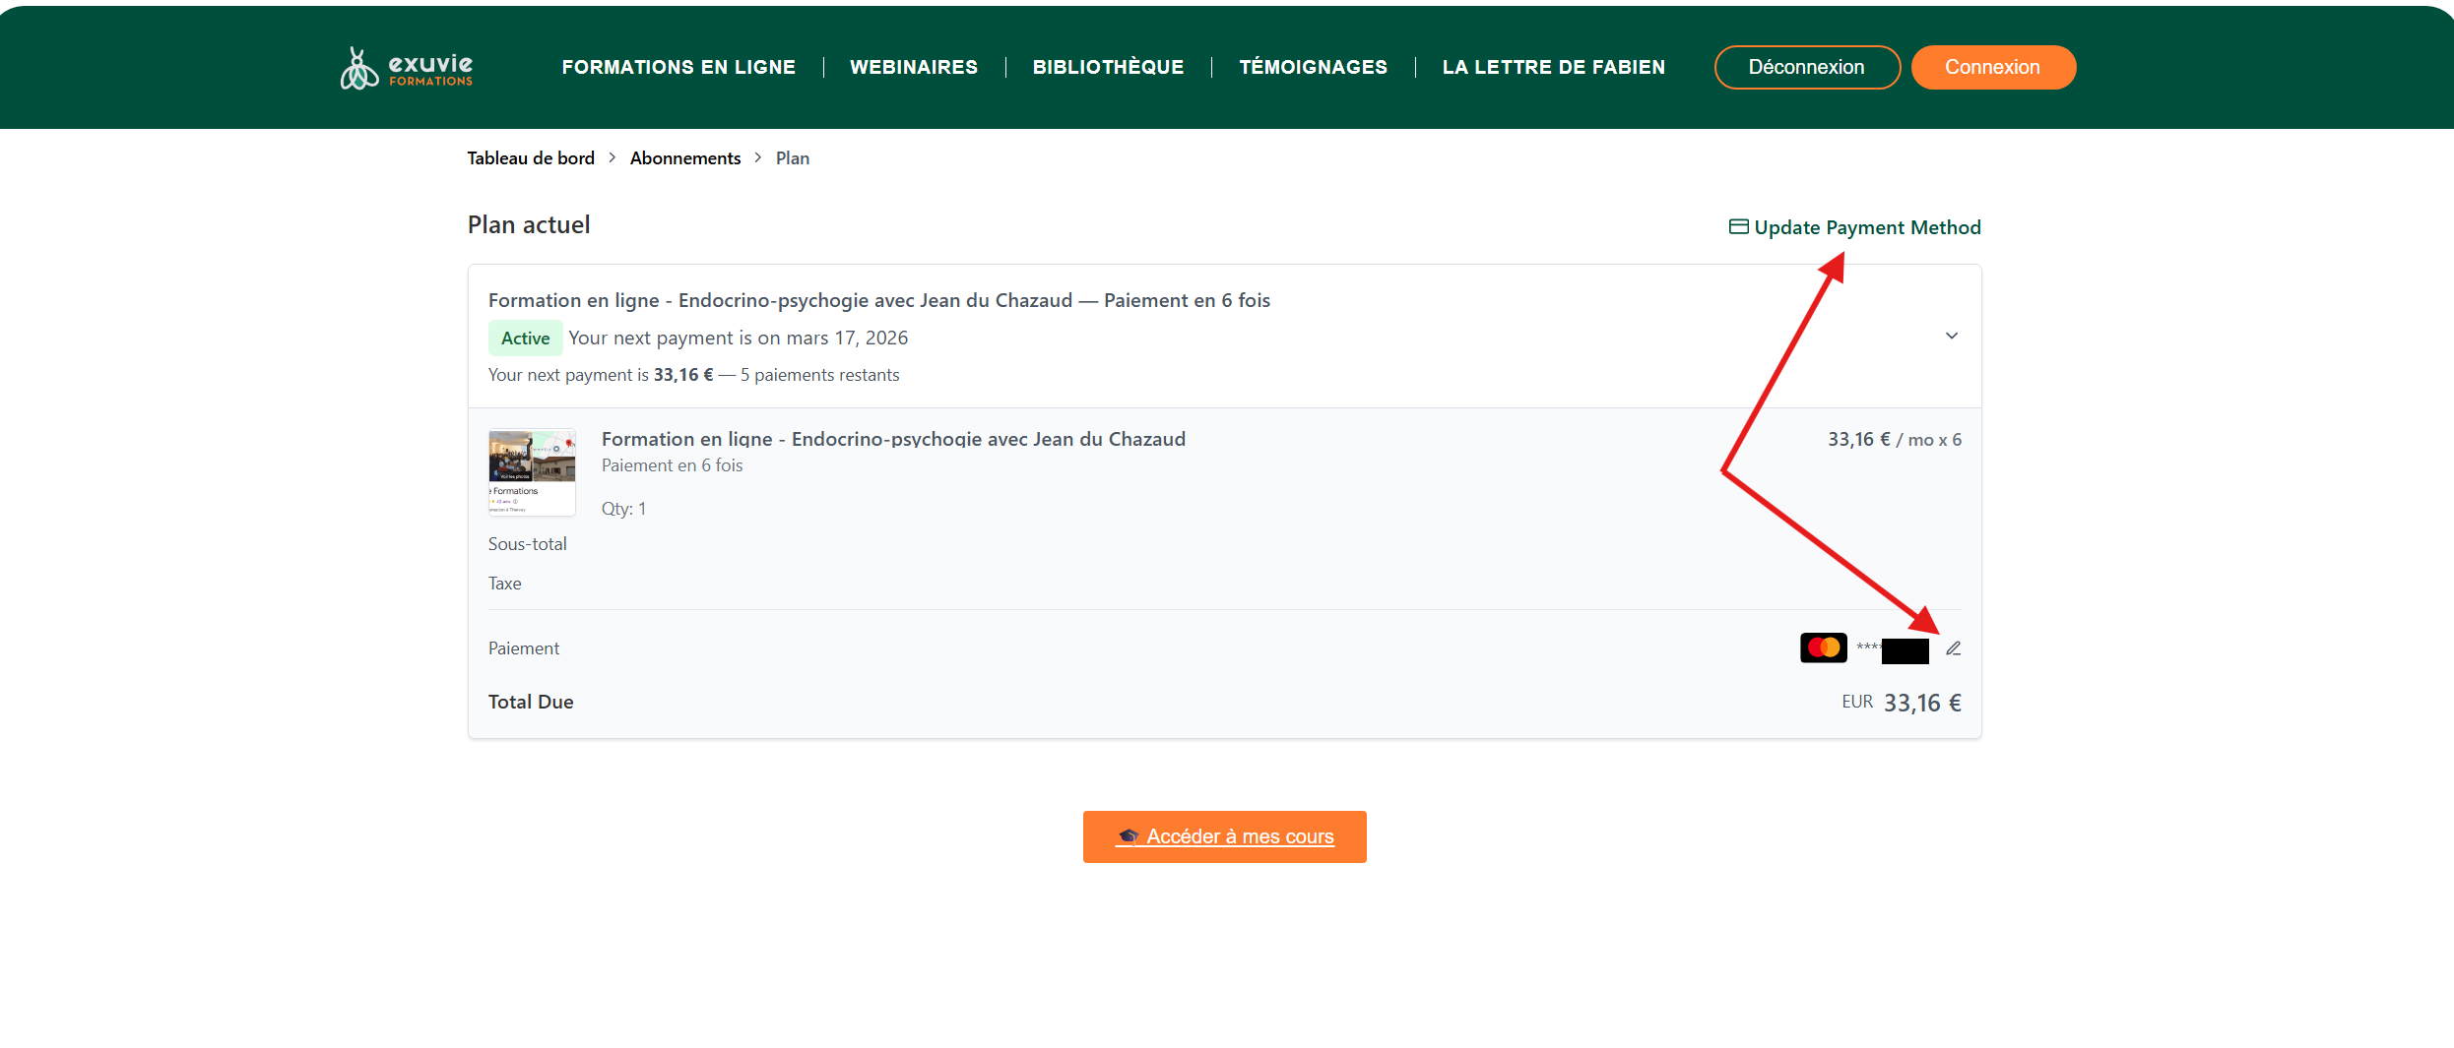Navigate to Témoignages
The height and width of the screenshot is (1048, 2454).
pos(1313,67)
